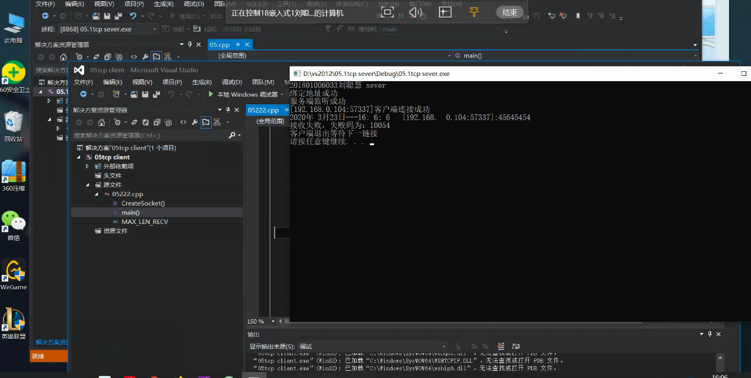The image size is (751, 378).
Task: Click Save icon in server Visual Studio toolbar
Action: (x=107, y=16)
